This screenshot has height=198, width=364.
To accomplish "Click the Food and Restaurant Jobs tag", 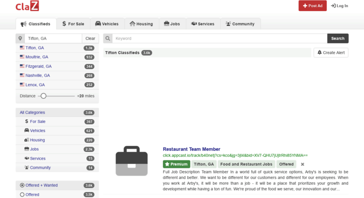I will 246,164.
